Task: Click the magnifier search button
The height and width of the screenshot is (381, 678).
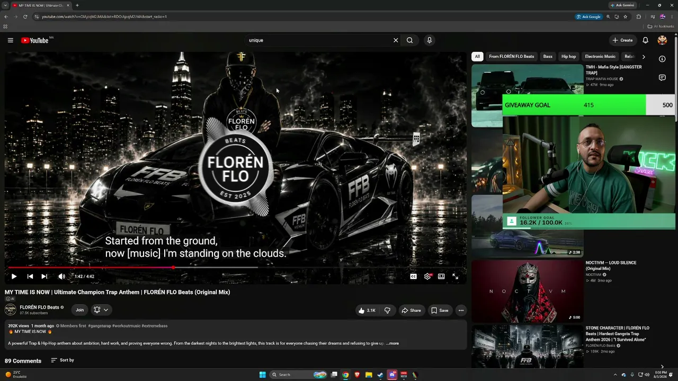Action: tap(410, 40)
